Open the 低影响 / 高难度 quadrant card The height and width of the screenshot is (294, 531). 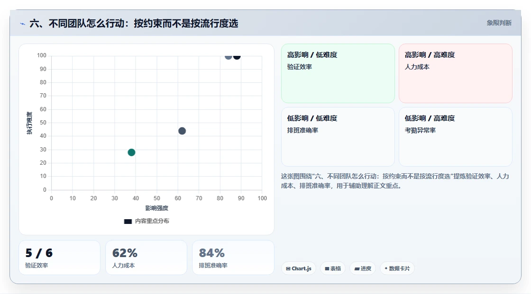pos(456,137)
